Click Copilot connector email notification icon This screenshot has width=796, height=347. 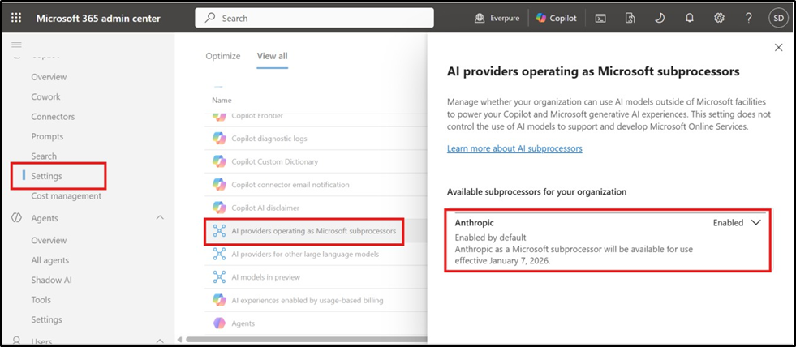(219, 185)
